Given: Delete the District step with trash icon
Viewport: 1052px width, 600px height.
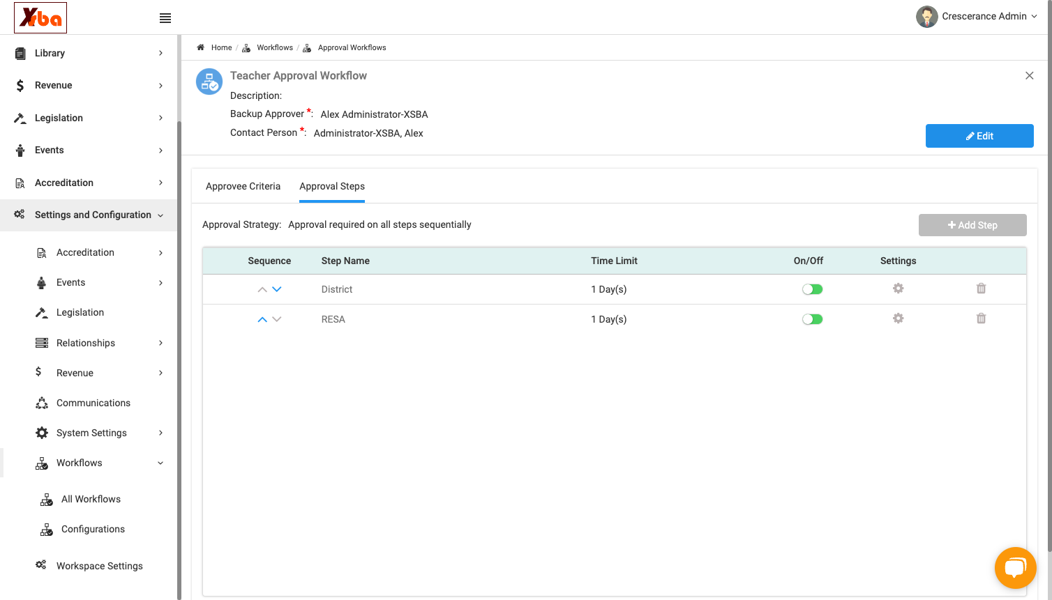Looking at the screenshot, I should [x=981, y=289].
